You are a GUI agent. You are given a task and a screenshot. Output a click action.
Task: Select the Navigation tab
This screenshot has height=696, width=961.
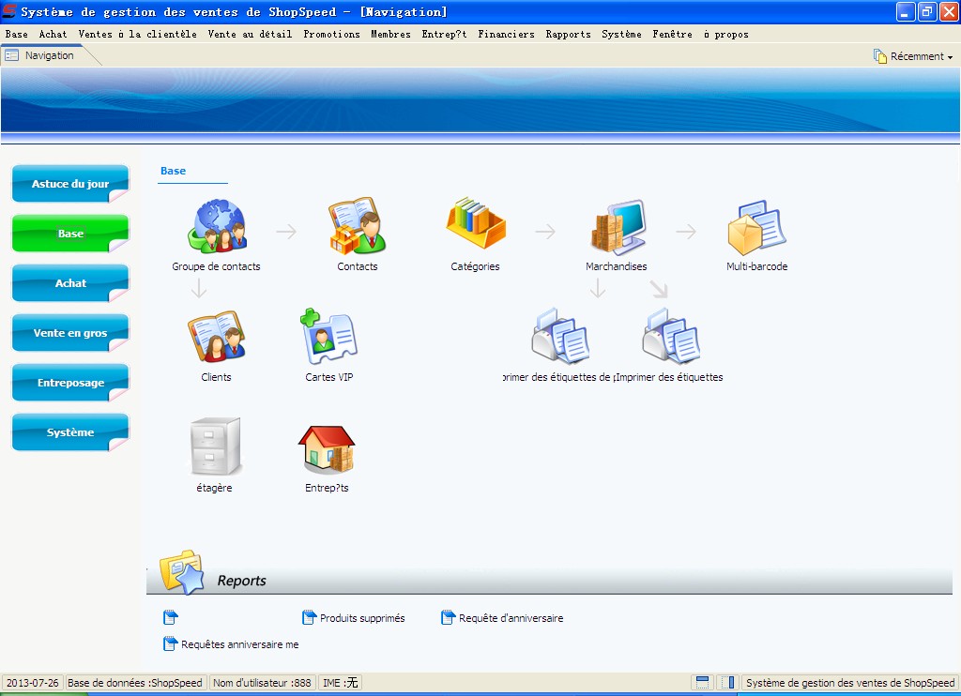(x=49, y=55)
